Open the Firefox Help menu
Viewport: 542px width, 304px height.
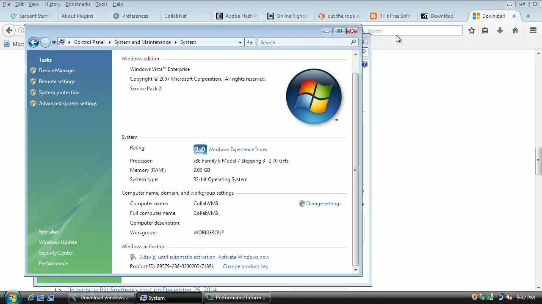point(118,4)
